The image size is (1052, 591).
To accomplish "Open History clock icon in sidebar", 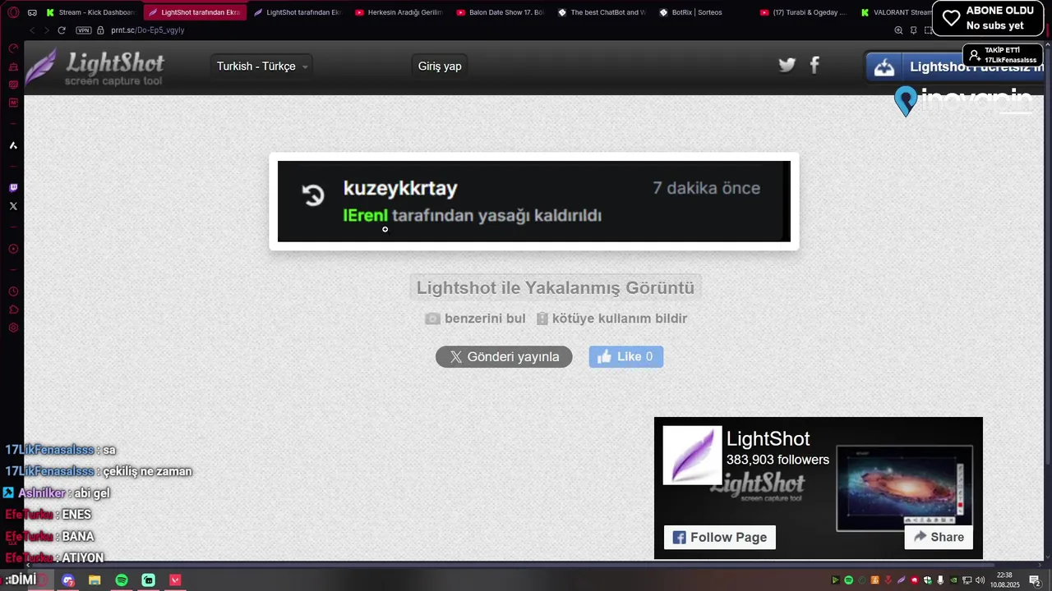I will [x=13, y=291].
